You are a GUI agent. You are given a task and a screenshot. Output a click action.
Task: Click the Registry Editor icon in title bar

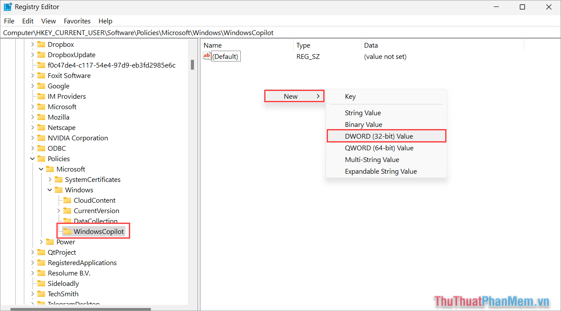tap(7, 6)
